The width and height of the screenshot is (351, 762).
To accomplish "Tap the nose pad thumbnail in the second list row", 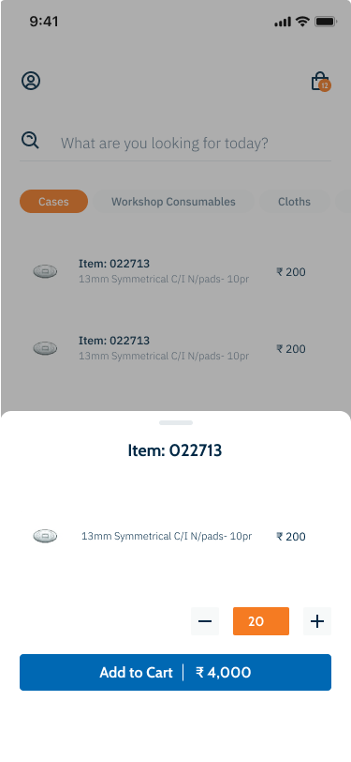I will click(45, 348).
